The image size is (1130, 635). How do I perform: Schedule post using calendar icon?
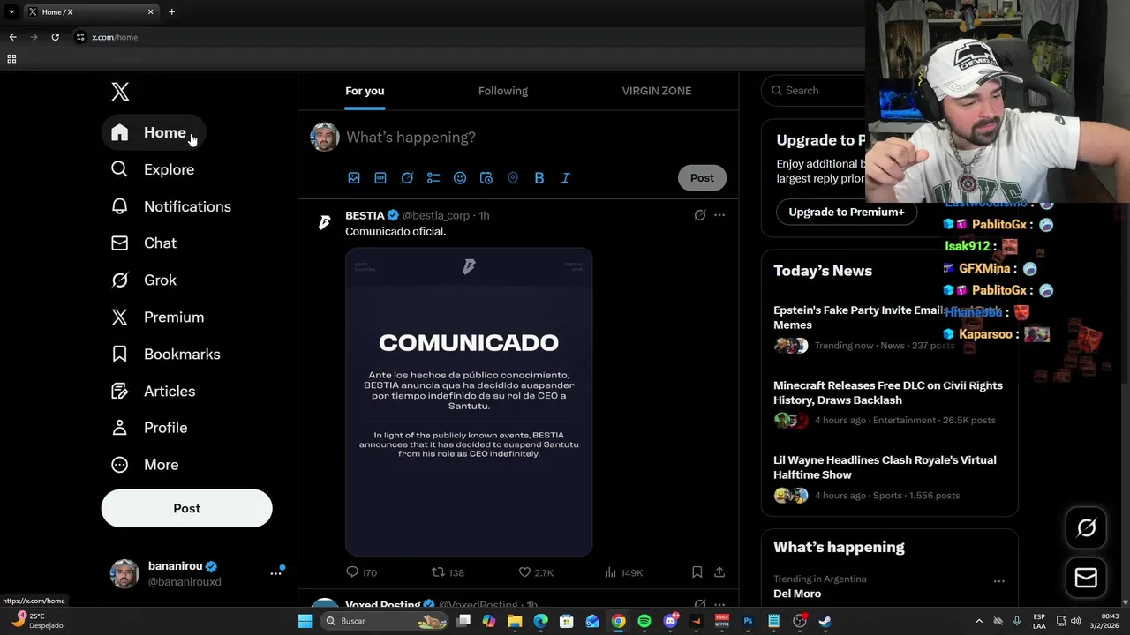click(486, 178)
